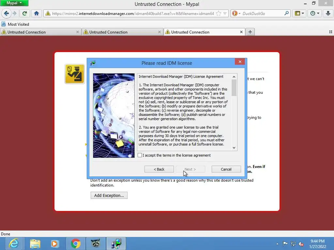The width and height of the screenshot is (334, 250).
Task: Open the downloads panel
Action: point(328,13)
